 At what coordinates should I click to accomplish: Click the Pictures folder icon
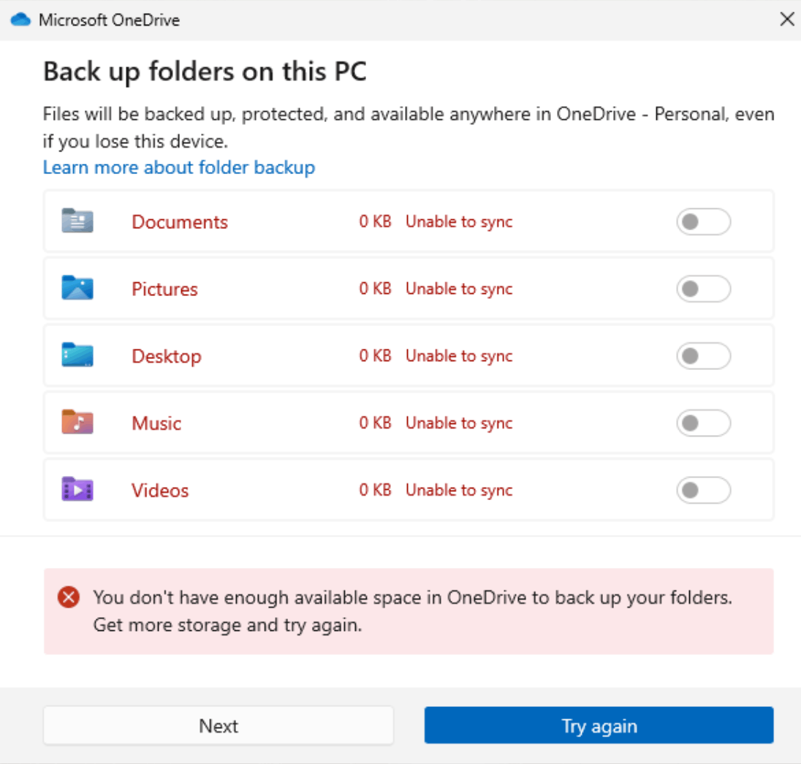[x=76, y=288]
